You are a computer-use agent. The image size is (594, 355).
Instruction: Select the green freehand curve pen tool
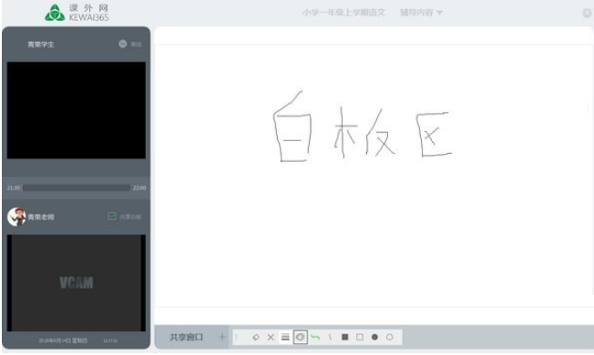(x=315, y=337)
